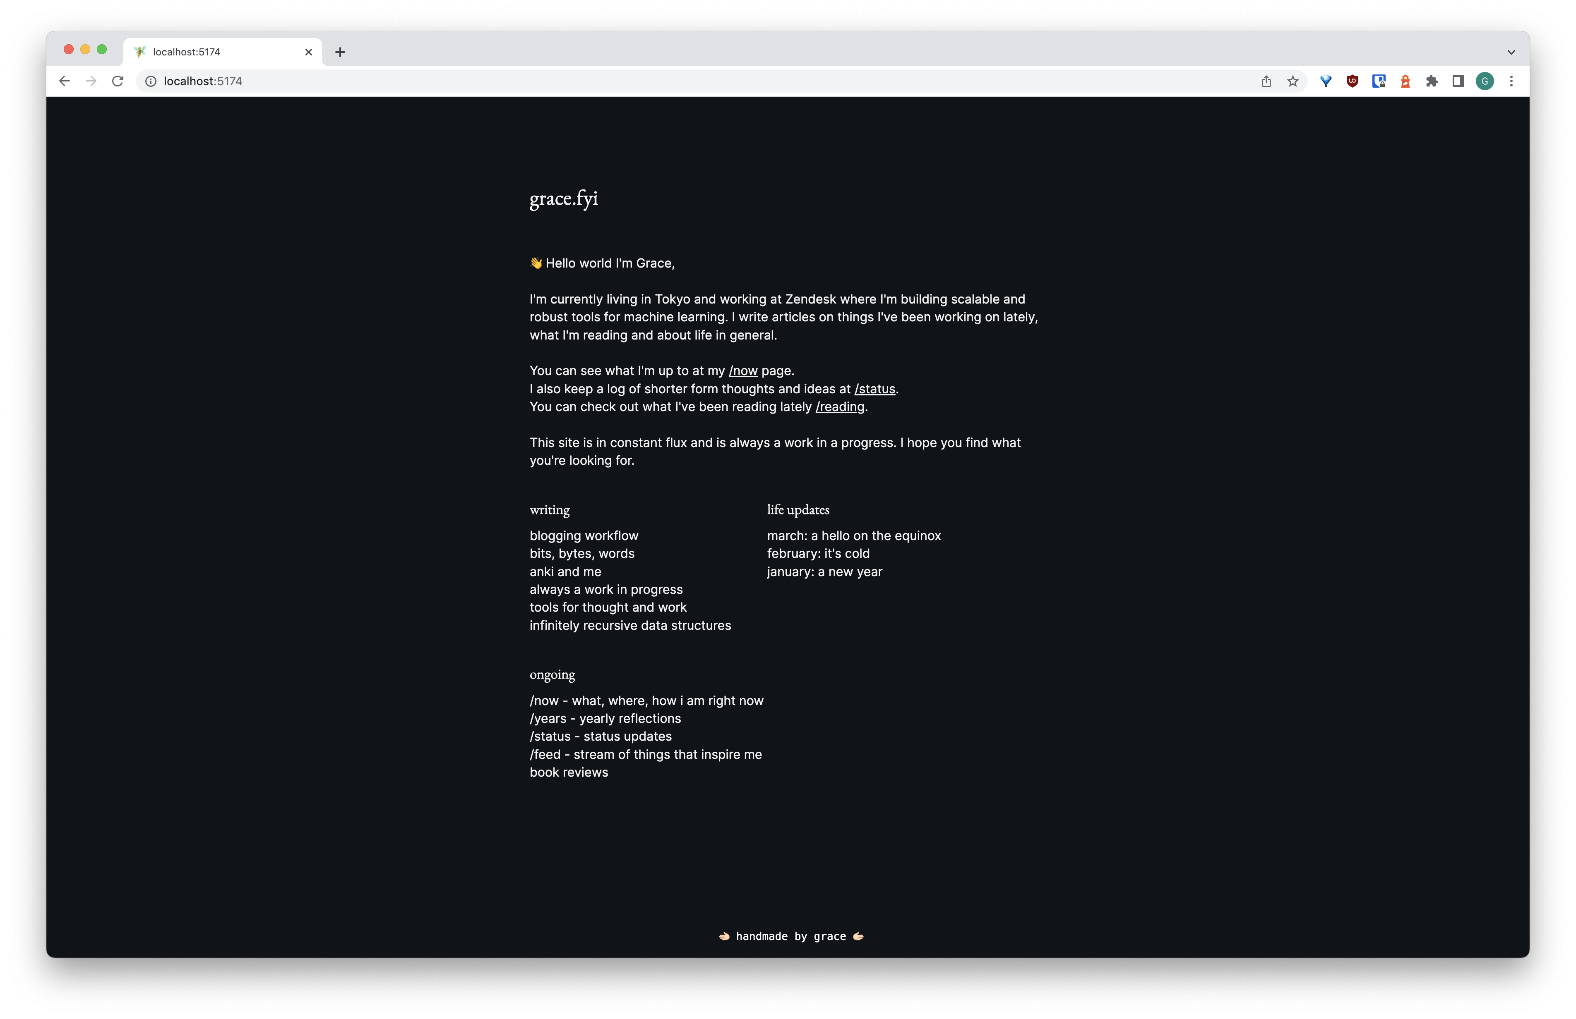Open a new tab
Image resolution: width=1576 pixels, height=1019 pixels.
(x=340, y=52)
